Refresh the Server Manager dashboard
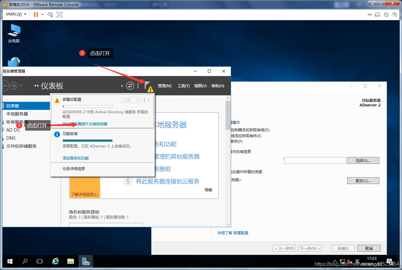 click(x=130, y=86)
